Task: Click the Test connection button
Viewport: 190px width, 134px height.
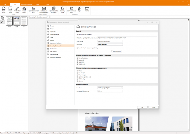Action: pos(117,51)
